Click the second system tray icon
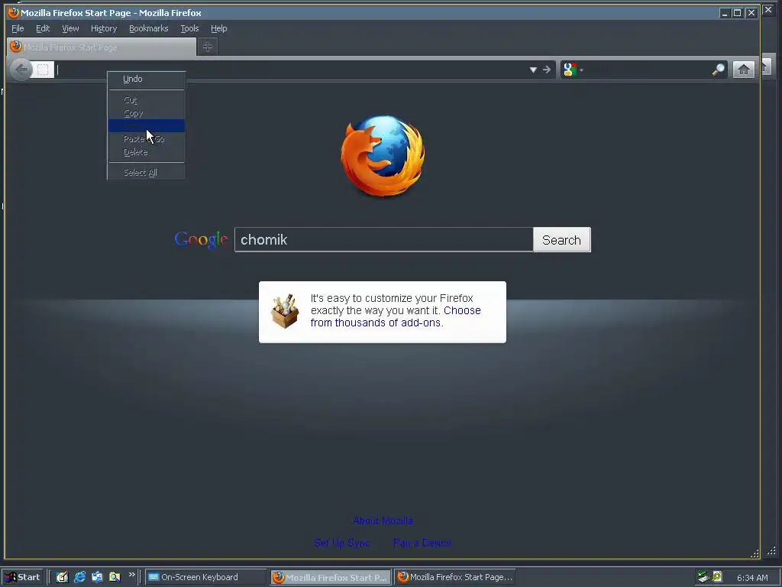The height and width of the screenshot is (587, 782). click(717, 576)
